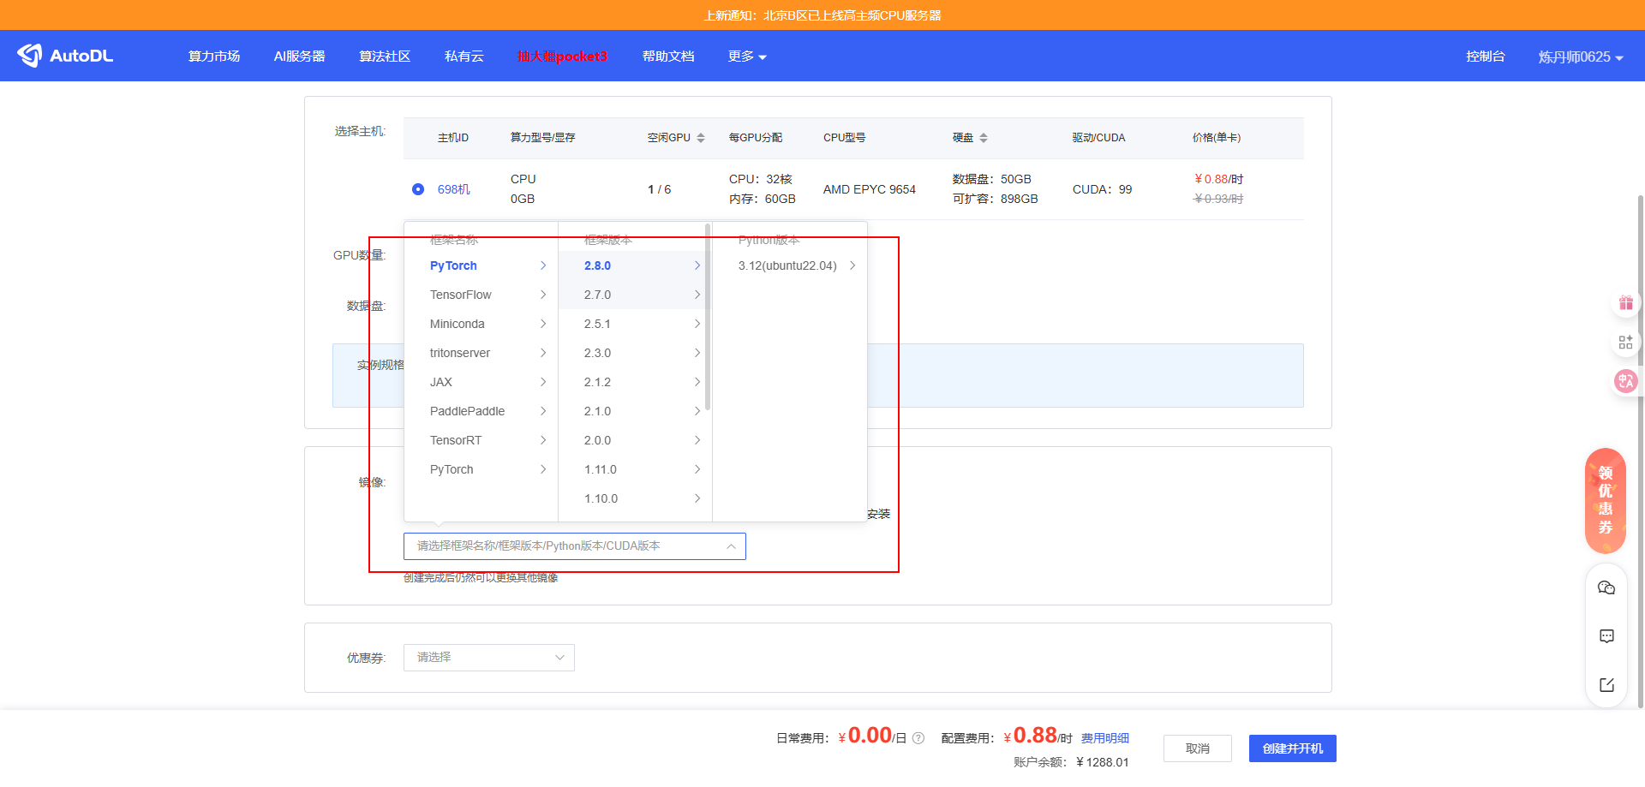The width and height of the screenshot is (1645, 787).
Task: Click the ¥0.88/时 price in host row
Action: coord(1218,179)
